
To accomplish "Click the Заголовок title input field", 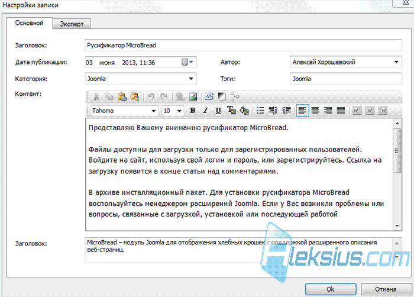I will [244, 45].
